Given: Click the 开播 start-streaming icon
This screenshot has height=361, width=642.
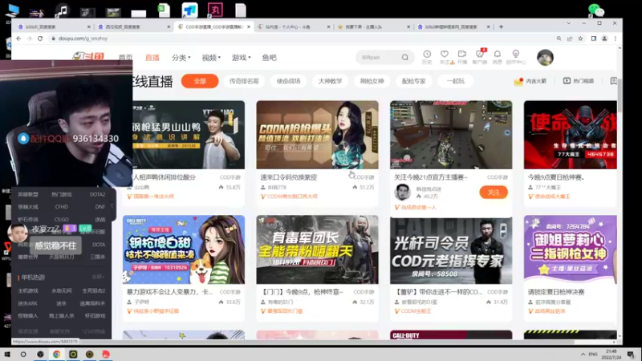Looking at the screenshot, I should (x=462, y=57).
